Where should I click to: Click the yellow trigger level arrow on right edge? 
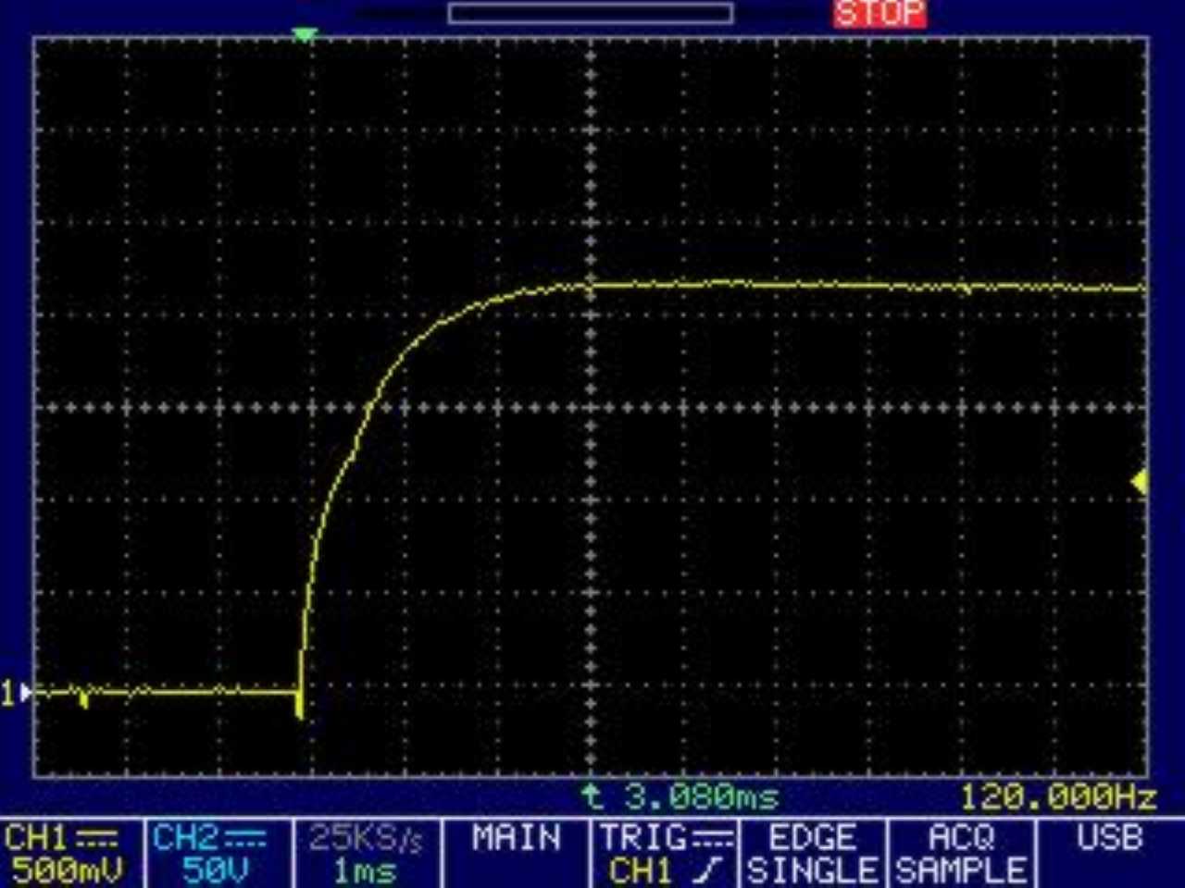point(1140,481)
